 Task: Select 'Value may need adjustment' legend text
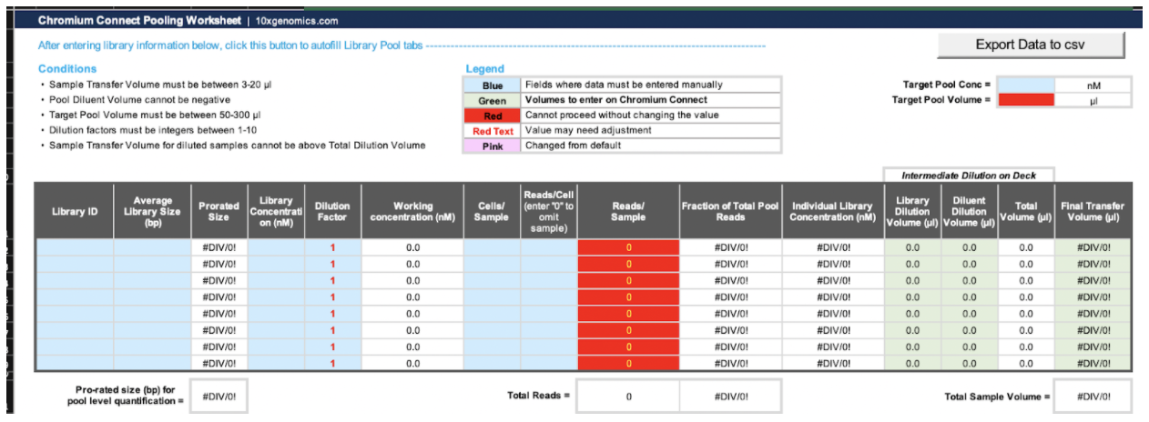point(588,131)
